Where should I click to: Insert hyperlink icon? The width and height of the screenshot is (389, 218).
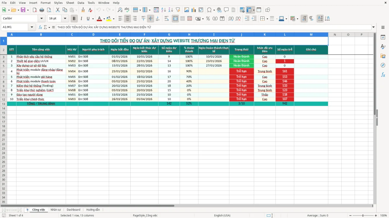[219, 10]
